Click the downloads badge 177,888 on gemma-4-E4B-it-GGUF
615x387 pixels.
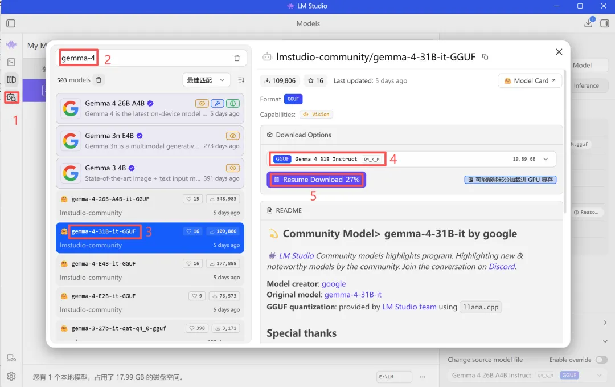click(x=223, y=264)
